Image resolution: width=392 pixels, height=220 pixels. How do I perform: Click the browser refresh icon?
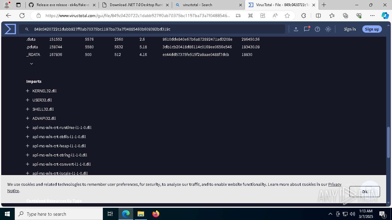point(22,16)
